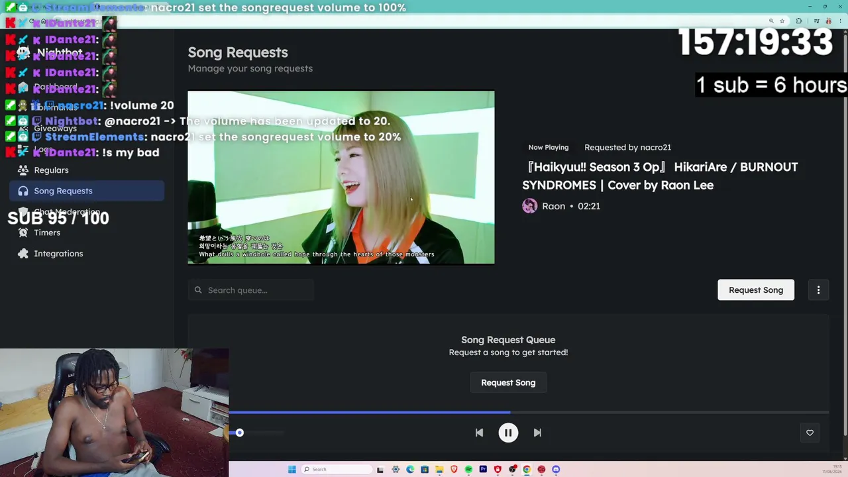Open the taskbar clock and date

[831, 470]
